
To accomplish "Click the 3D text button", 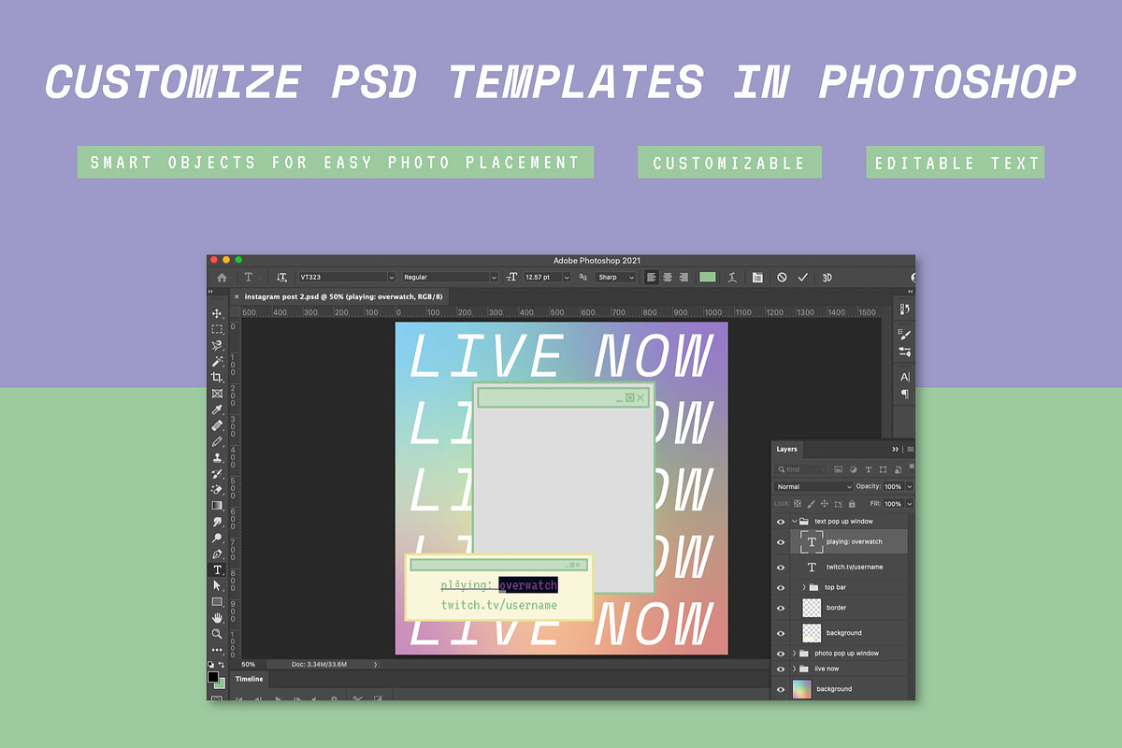I will coord(827,278).
